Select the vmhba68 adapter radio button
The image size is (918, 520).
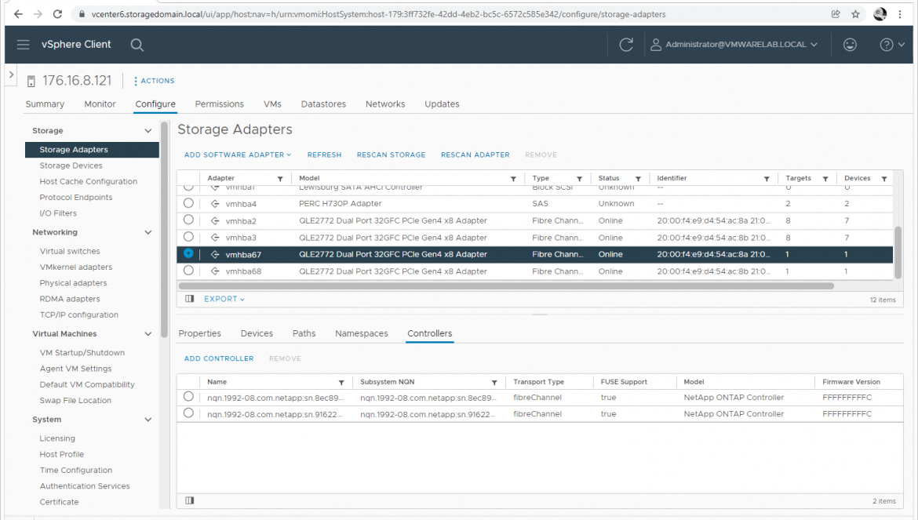[188, 271]
